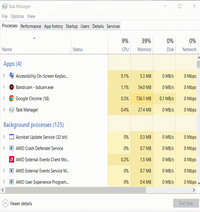Select Google Chrome 0.1 MB/s disk cell
The height and width of the screenshot is (212, 200).
(164, 99)
